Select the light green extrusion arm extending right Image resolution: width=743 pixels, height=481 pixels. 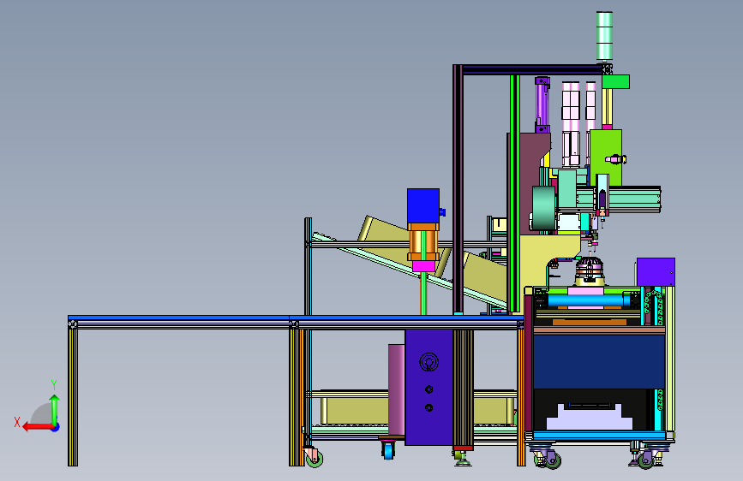tap(635, 199)
